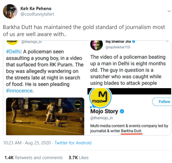This screenshot has width=172, height=163.
Task: Click the yellow mojo avatar beside @themojo_in
Action: [x=12, y=43]
